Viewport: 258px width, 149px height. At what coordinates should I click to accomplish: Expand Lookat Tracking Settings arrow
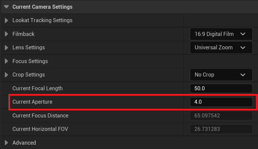tap(6, 20)
